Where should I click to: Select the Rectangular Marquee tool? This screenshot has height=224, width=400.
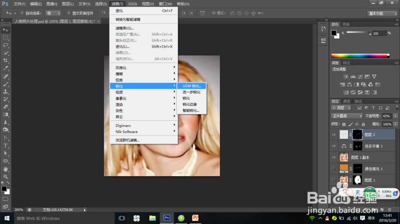pyautogui.click(x=6, y=37)
